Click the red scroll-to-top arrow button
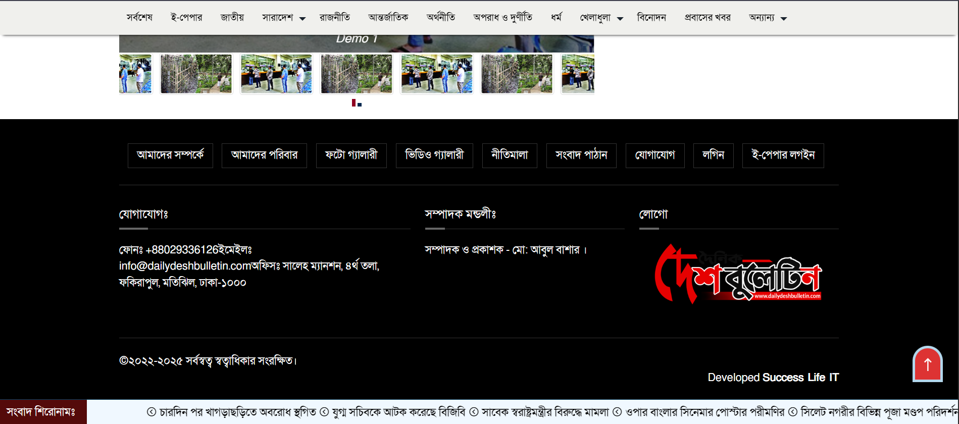Screen dimensions: 959x424 (x=927, y=364)
